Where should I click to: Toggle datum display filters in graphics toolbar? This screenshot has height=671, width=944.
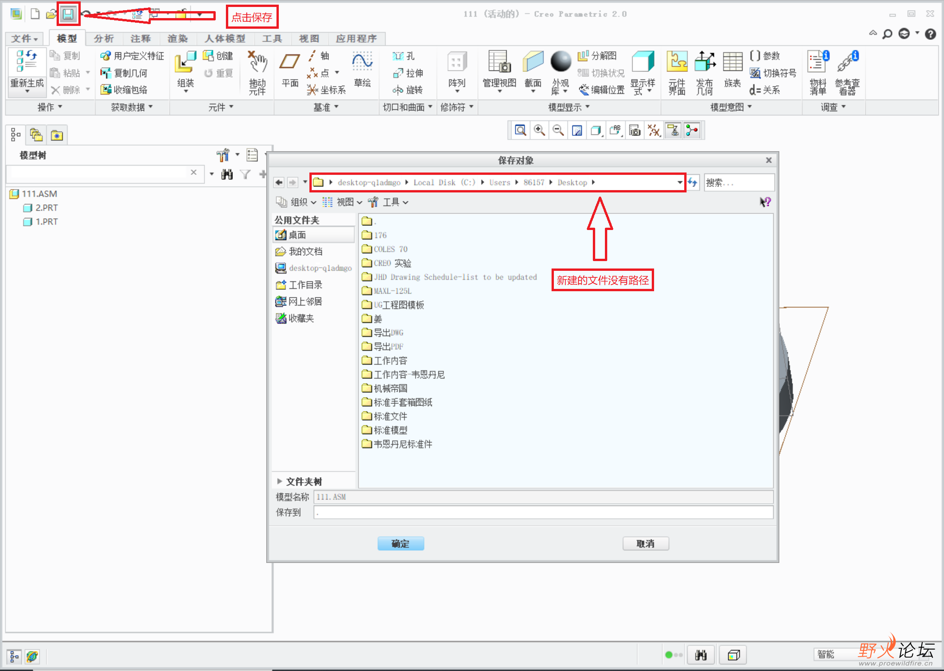click(654, 130)
